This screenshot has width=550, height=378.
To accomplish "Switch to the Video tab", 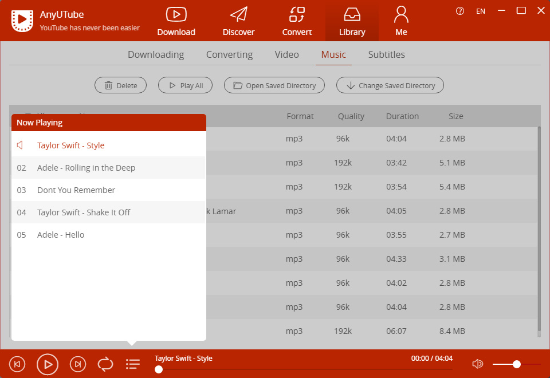I will click(286, 54).
